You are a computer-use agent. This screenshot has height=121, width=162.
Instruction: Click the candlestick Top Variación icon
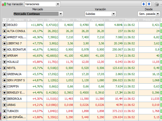coord(4,4)
